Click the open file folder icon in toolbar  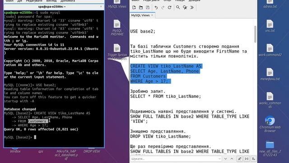141,7
